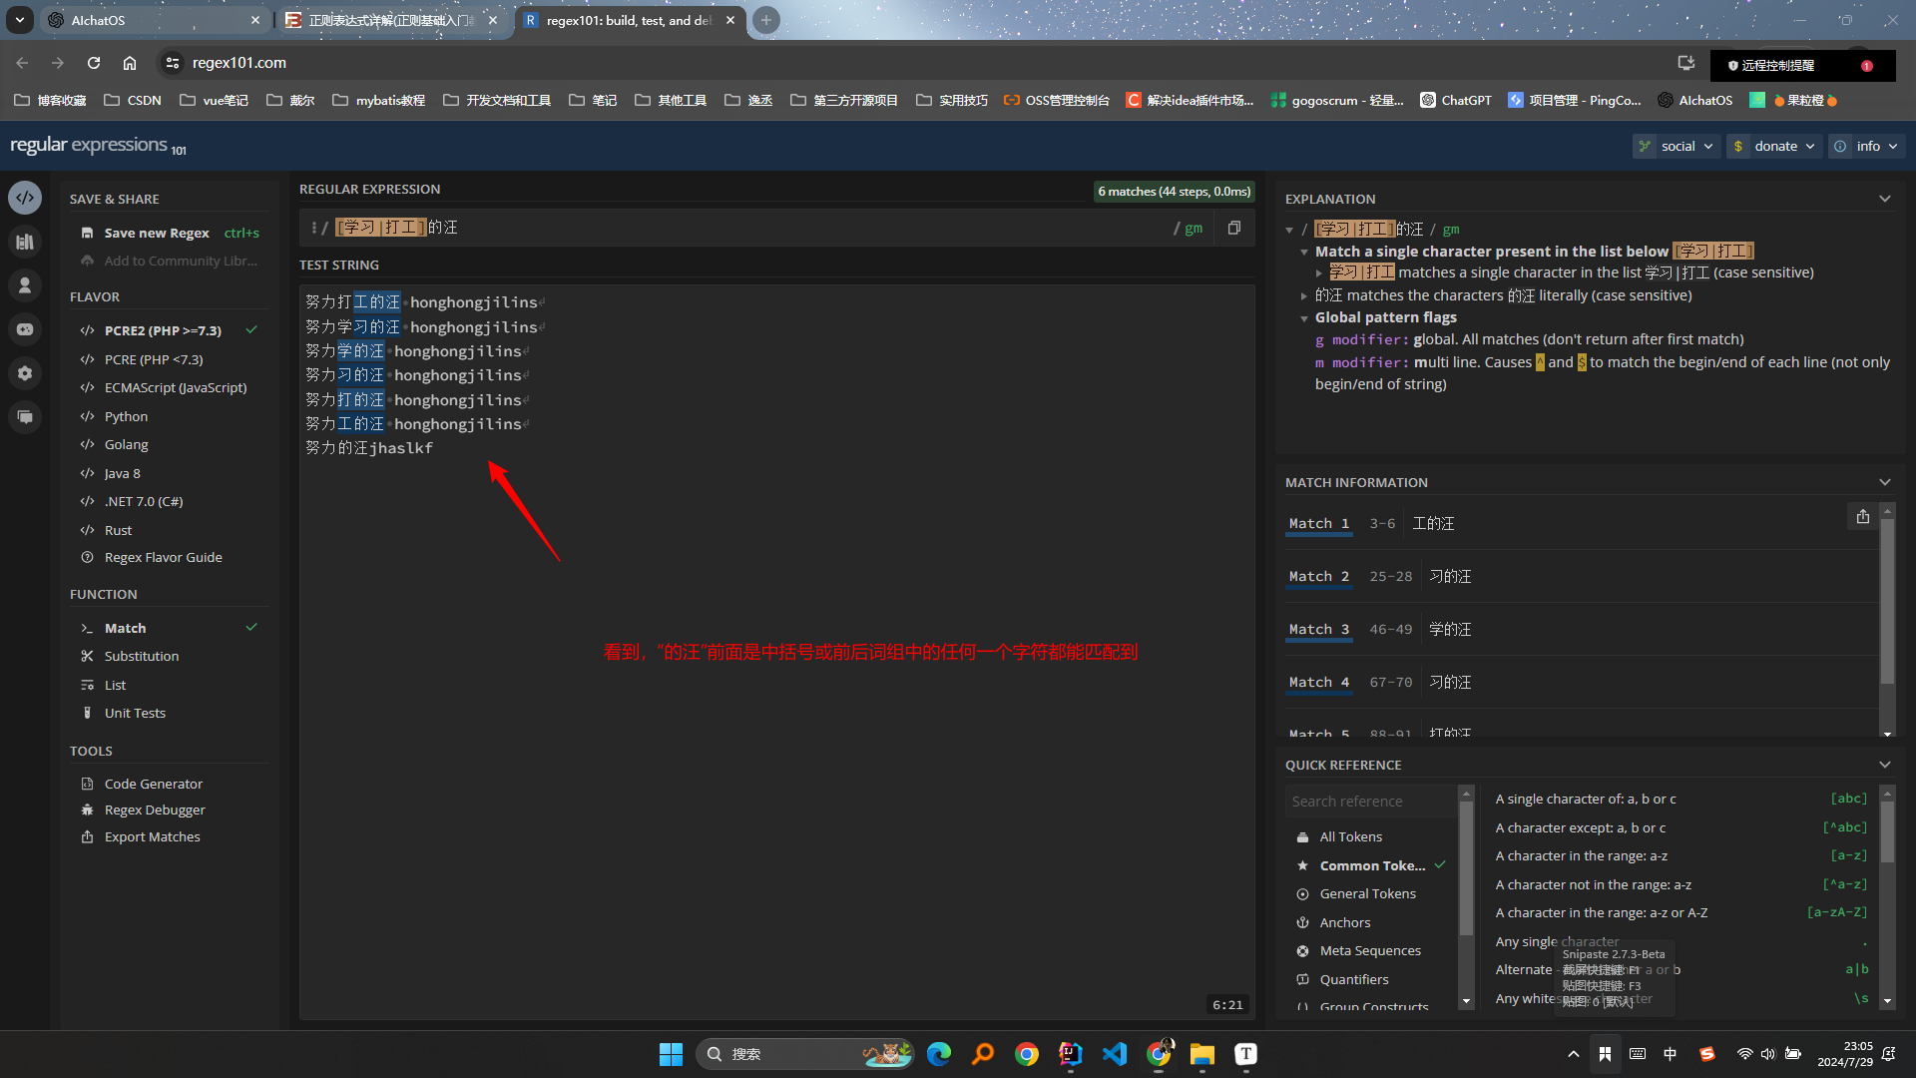The height and width of the screenshot is (1078, 1916).
Task: Select Java 8 flavor
Action: pyautogui.click(x=168, y=473)
